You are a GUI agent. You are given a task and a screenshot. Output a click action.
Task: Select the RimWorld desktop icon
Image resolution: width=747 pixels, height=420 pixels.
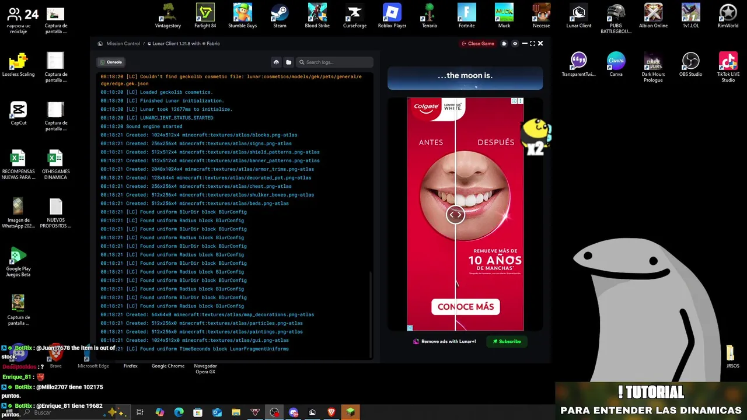click(728, 16)
